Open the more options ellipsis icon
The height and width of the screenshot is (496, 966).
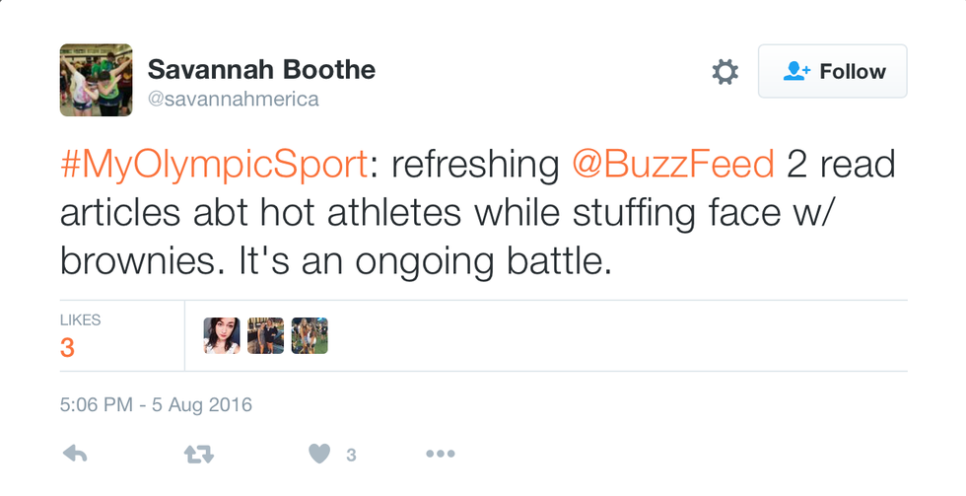(440, 455)
